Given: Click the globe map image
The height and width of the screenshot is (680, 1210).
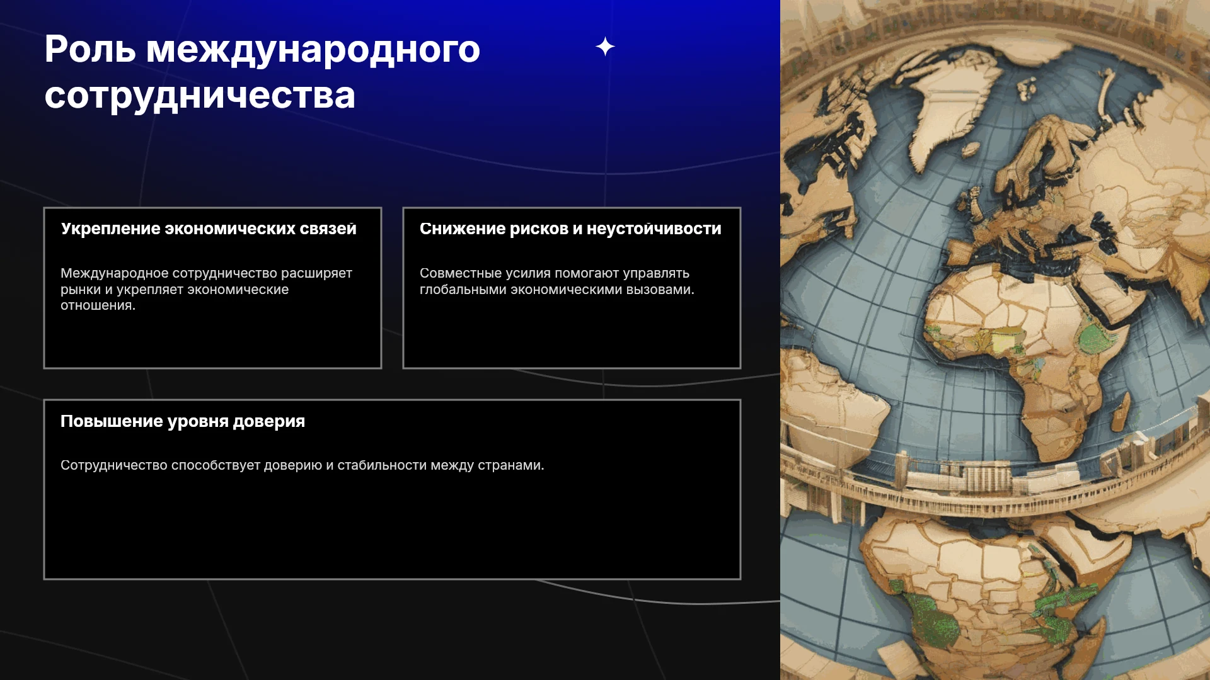Looking at the screenshot, I should [x=995, y=340].
